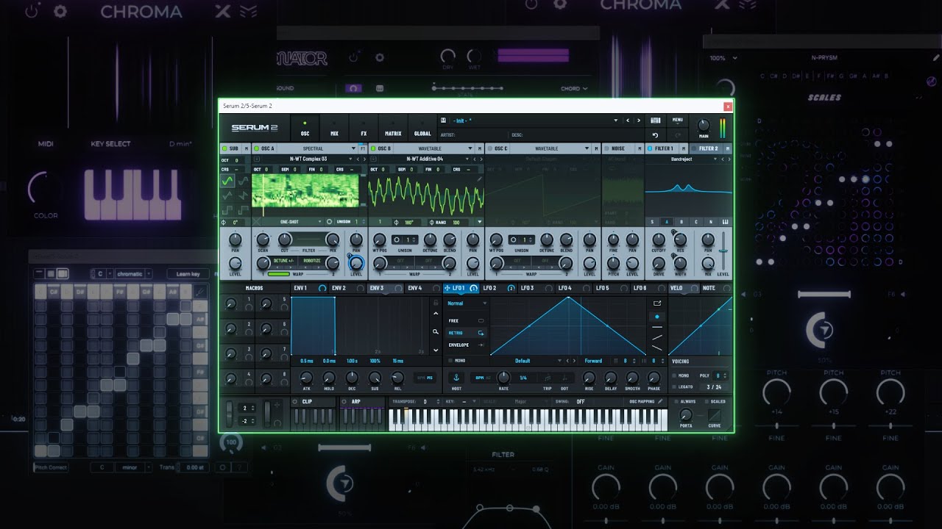The image size is (942, 529).
Task: Select the saw sub oscillator shape
Action: [x=244, y=195]
